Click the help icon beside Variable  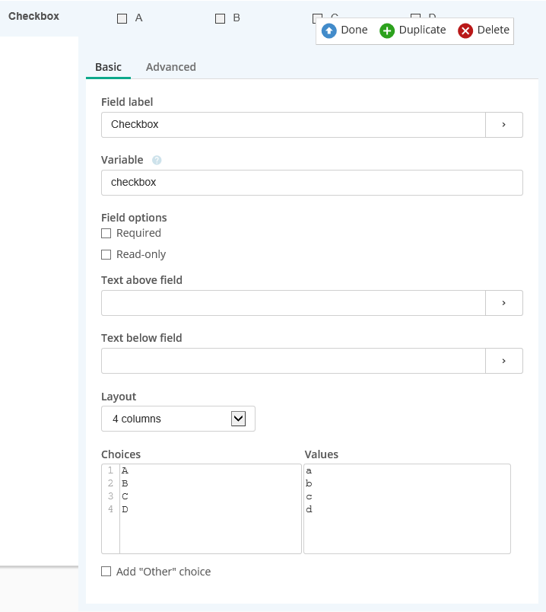click(157, 161)
